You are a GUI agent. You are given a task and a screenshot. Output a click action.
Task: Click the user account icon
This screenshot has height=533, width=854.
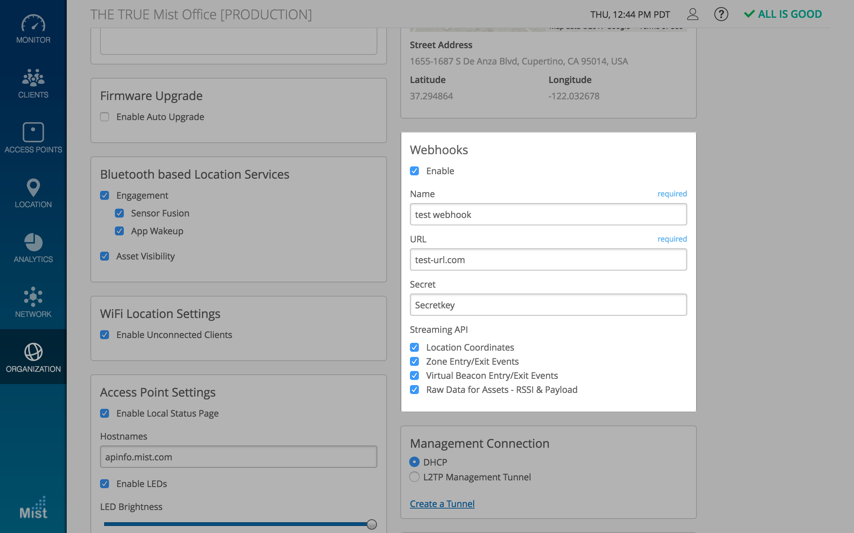(x=692, y=14)
